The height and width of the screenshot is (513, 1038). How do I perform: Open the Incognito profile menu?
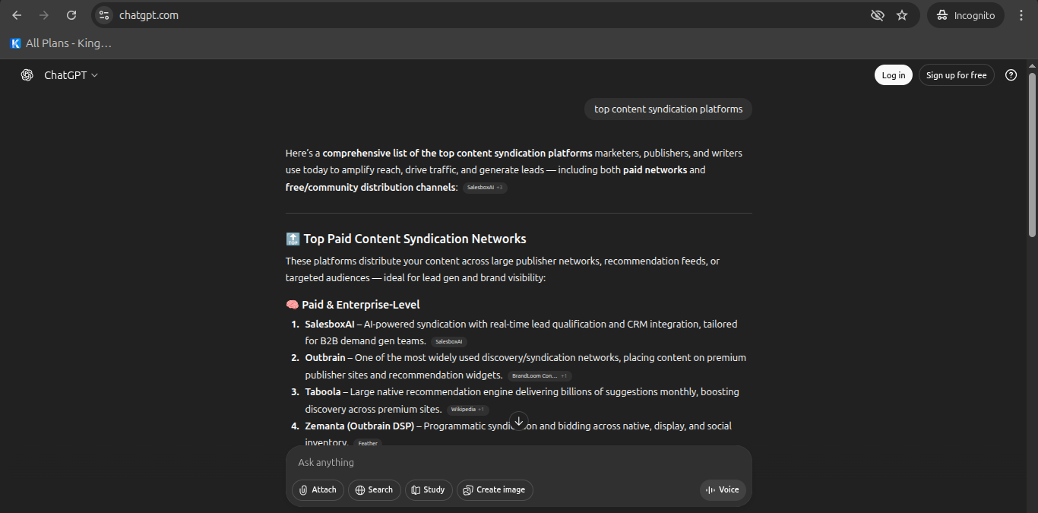(x=965, y=14)
